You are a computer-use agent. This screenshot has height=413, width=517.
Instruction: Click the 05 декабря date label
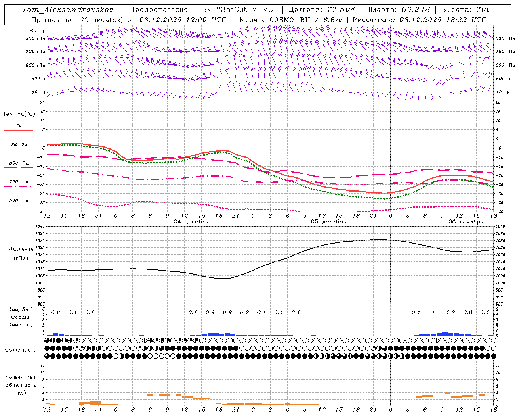(329, 222)
